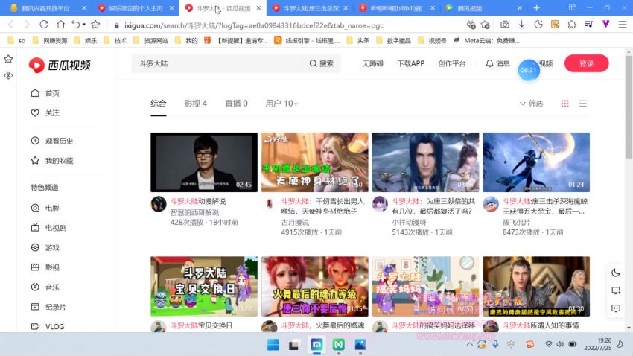Open the 影视 channel in sidebar
The width and height of the screenshot is (633, 356).
(45, 267)
